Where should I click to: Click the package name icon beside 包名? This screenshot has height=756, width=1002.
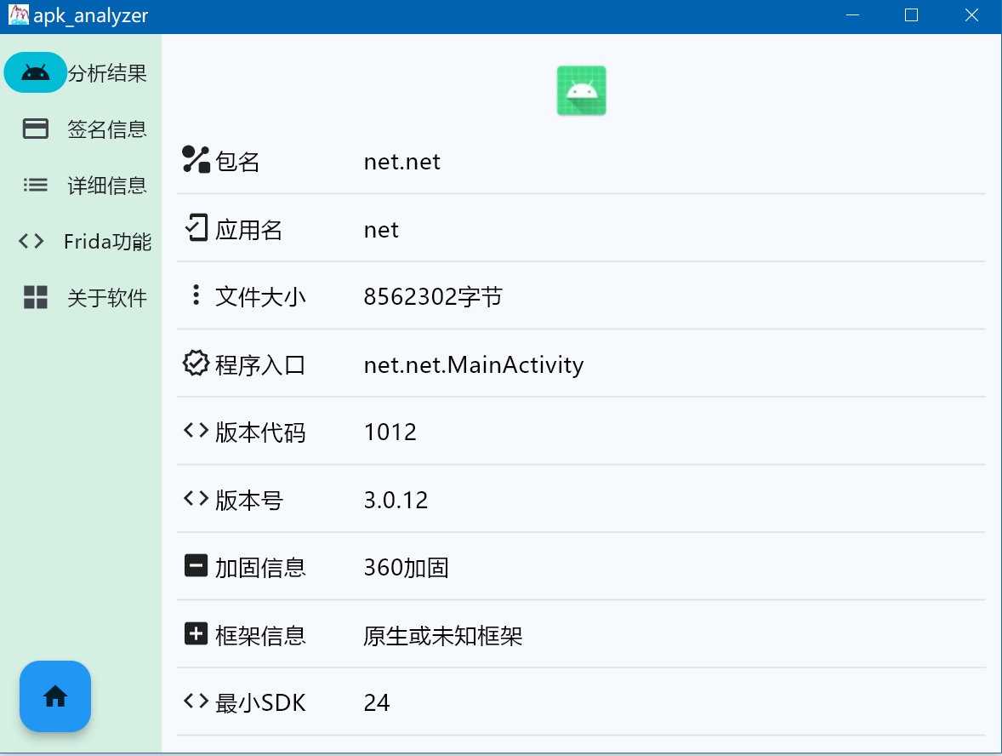pyautogui.click(x=196, y=160)
